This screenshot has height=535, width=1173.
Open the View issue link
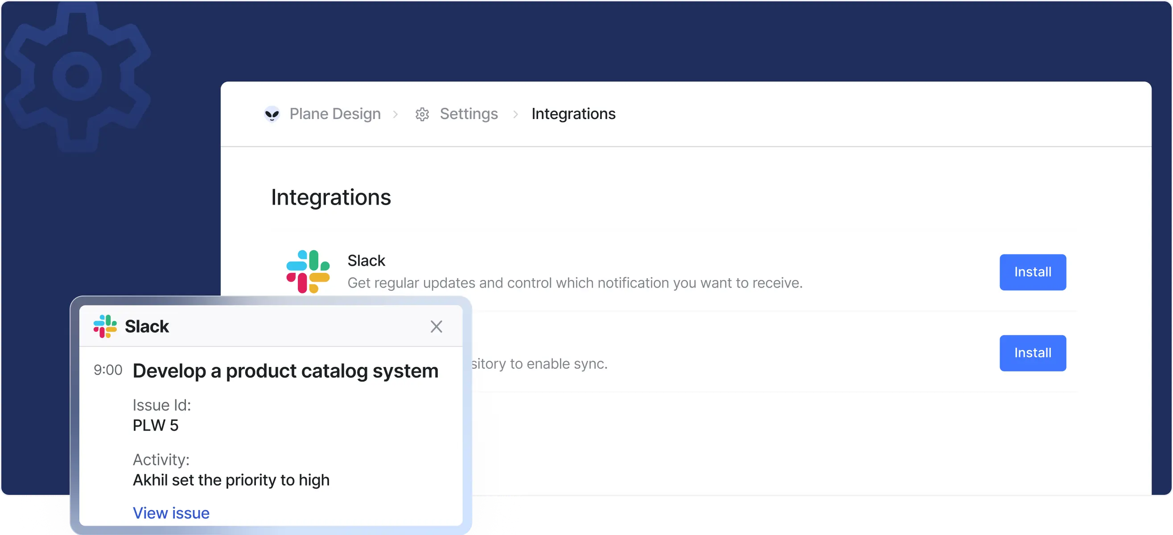(x=171, y=513)
